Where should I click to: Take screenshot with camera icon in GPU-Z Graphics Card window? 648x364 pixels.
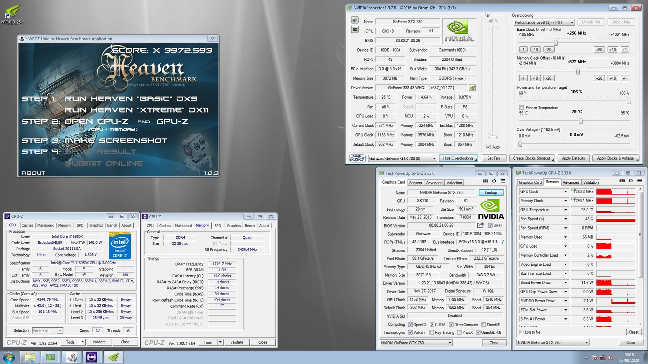tap(485, 181)
